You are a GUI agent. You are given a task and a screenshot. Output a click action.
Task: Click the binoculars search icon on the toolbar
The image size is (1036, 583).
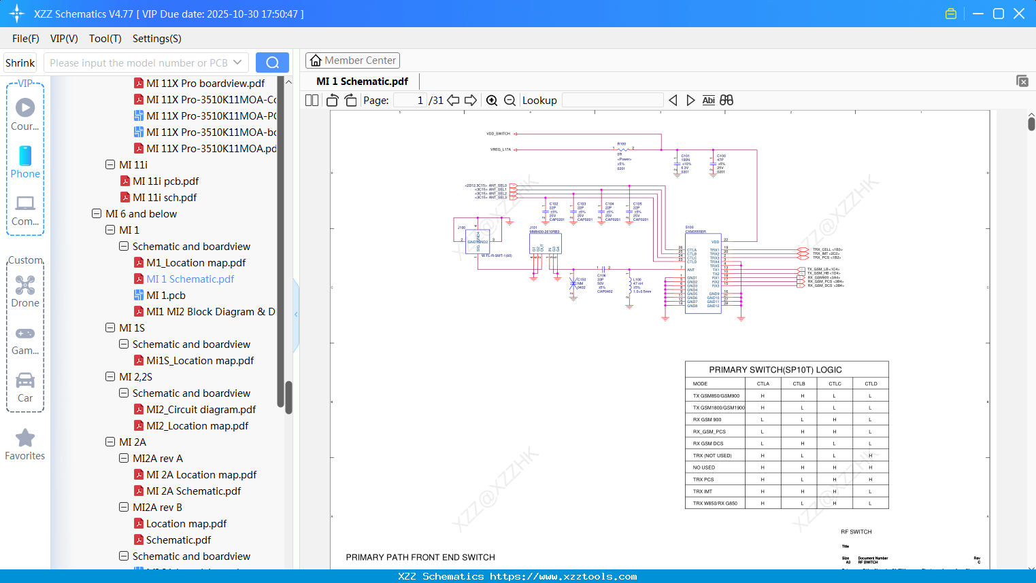click(x=726, y=100)
